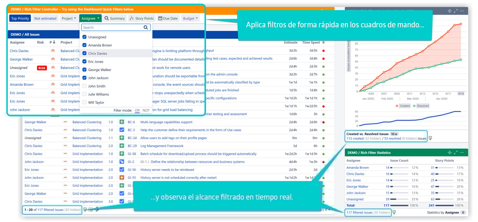Click the priority icon for George Walker BC-6 row
The width and height of the screenshot is (478, 222).
point(65,122)
